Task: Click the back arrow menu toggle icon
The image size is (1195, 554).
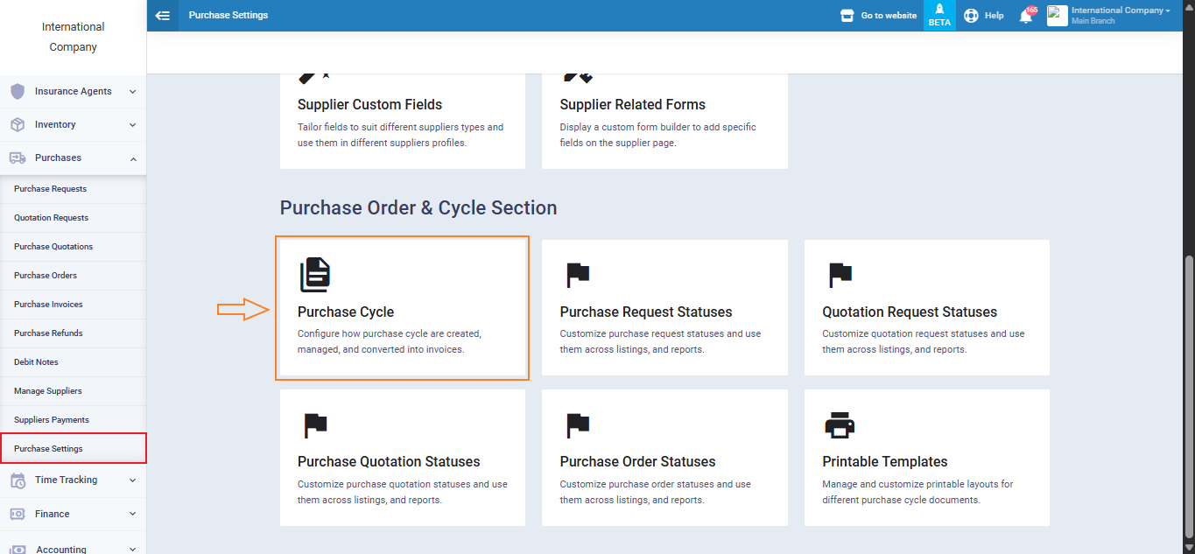Action: [x=162, y=16]
